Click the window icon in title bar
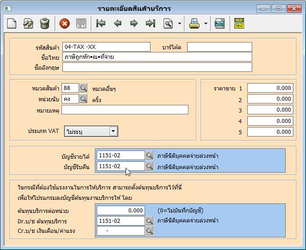 [8, 9]
